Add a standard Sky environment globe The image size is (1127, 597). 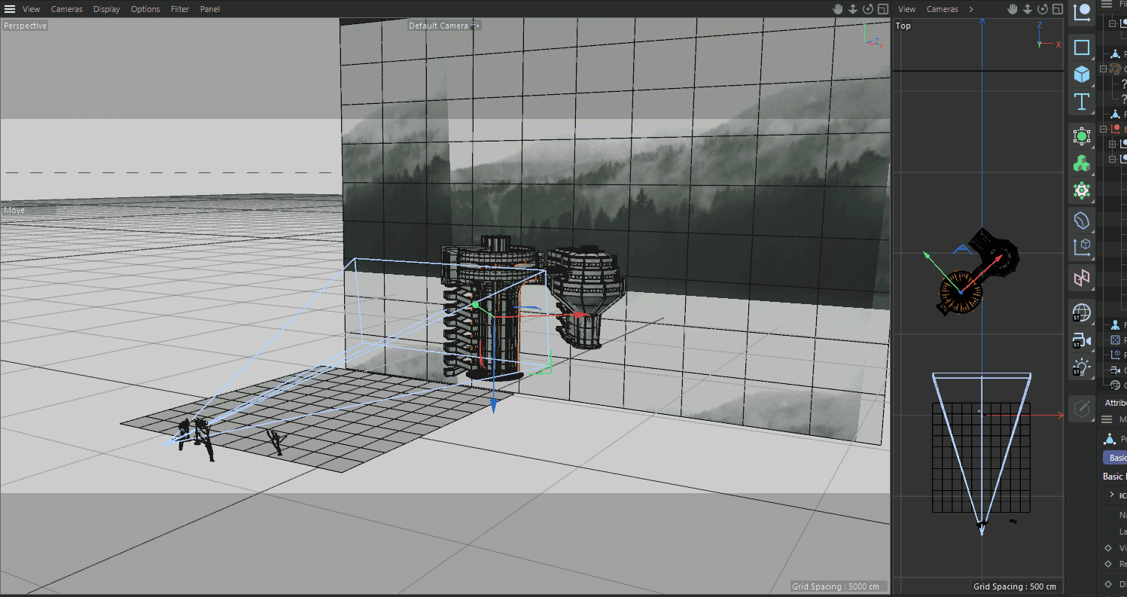pyautogui.click(x=1082, y=312)
